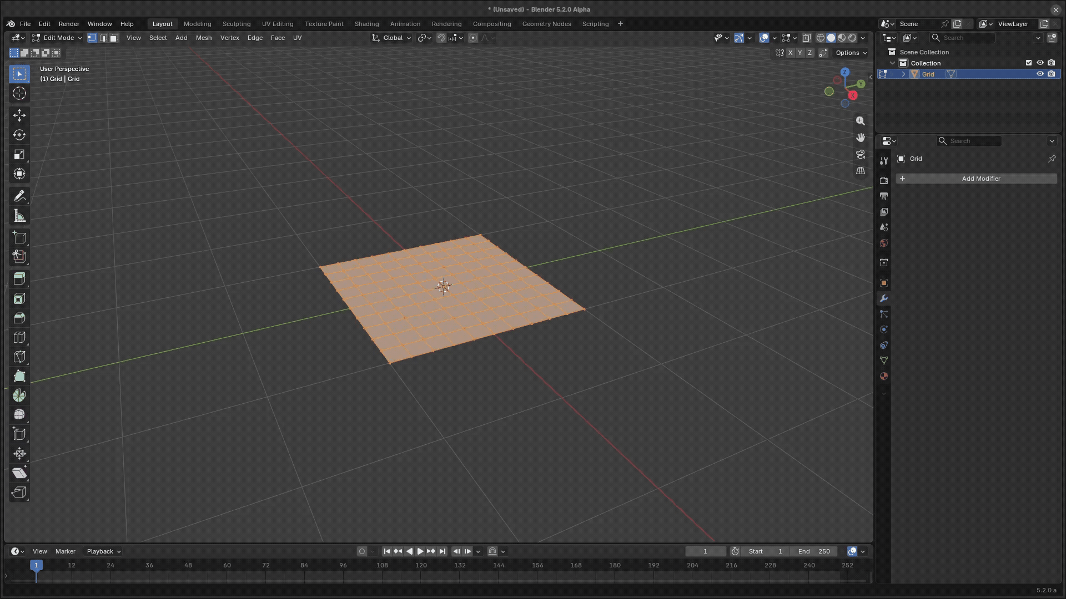Uncheck Collection exclude checkbox
This screenshot has width=1066, height=599.
click(x=1029, y=63)
